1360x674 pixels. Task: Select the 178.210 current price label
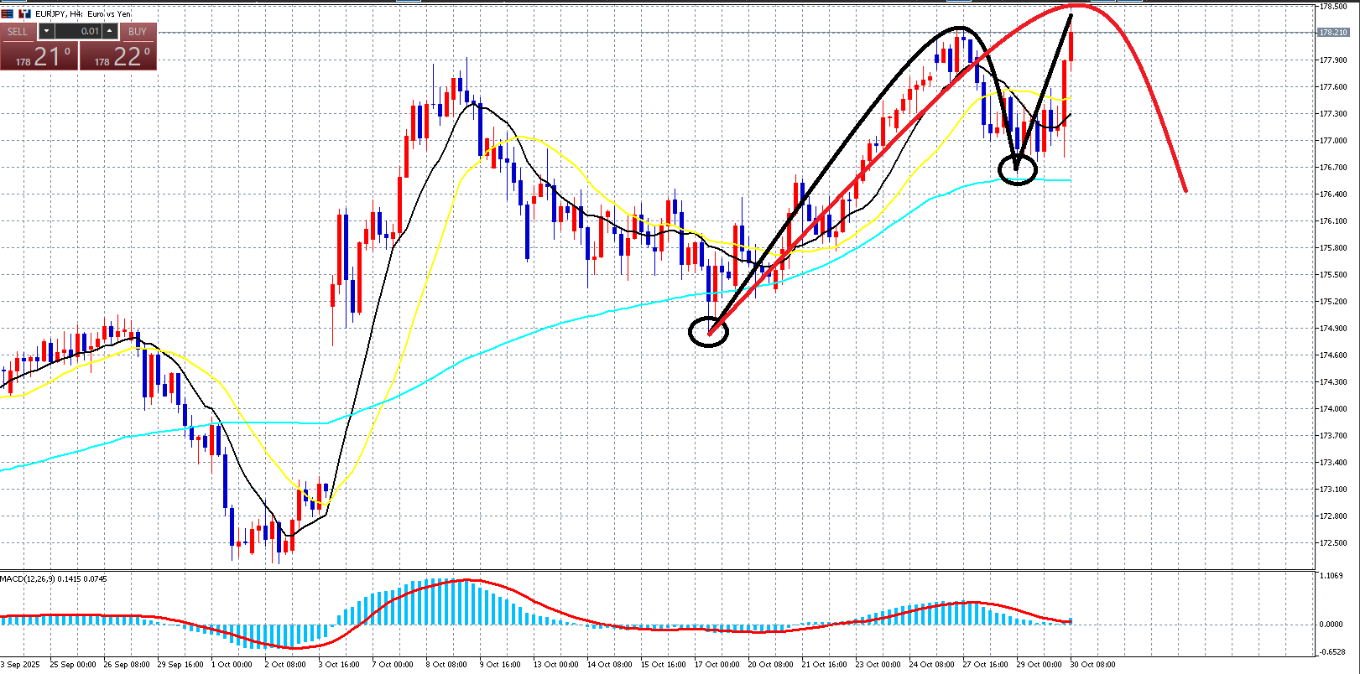(x=1333, y=33)
